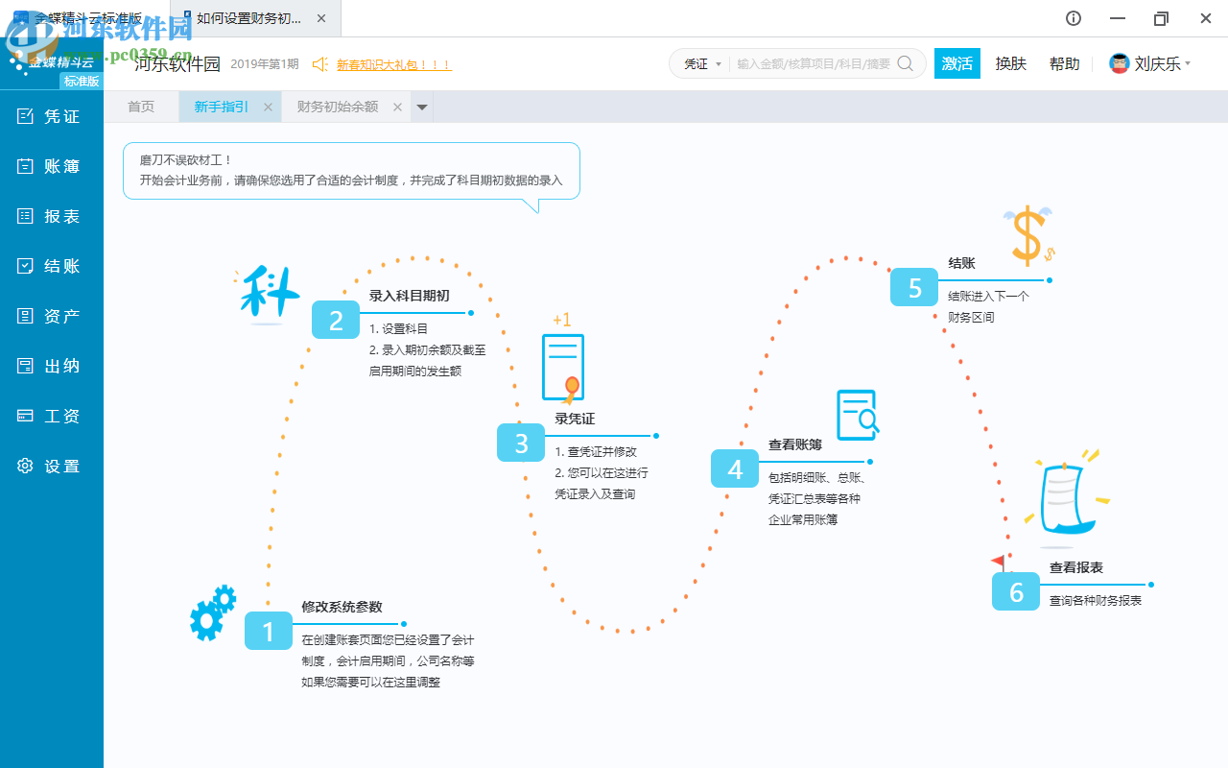Select the 新手指引 tab

[x=223, y=107]
